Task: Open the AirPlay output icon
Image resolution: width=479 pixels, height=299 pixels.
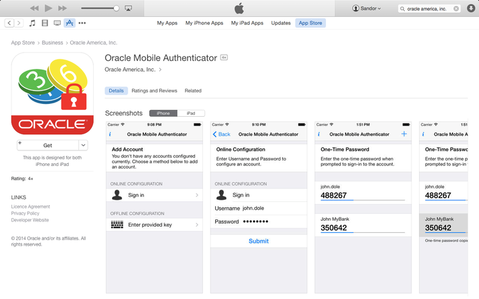Action: pyautogui.click(x=128, y=8)
